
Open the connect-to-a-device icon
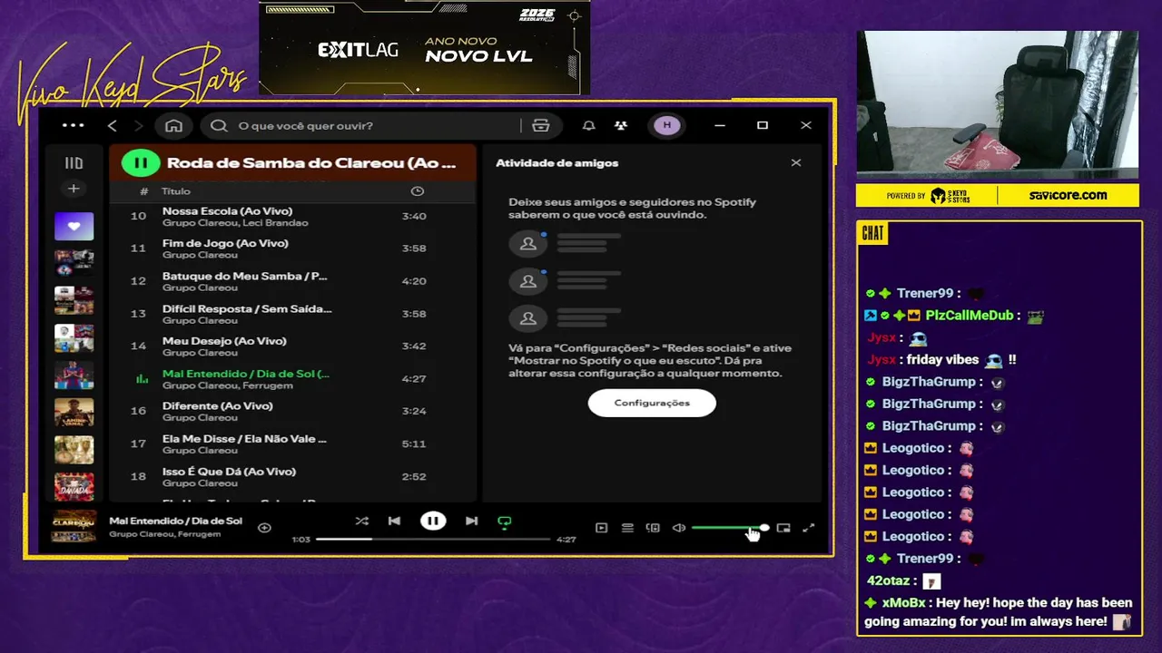pos(652,527)
